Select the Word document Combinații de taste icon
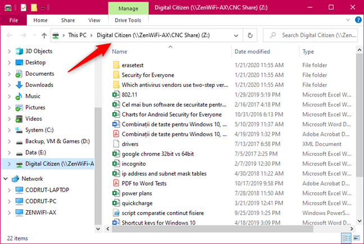364x244 pixels. coord(116,124)
